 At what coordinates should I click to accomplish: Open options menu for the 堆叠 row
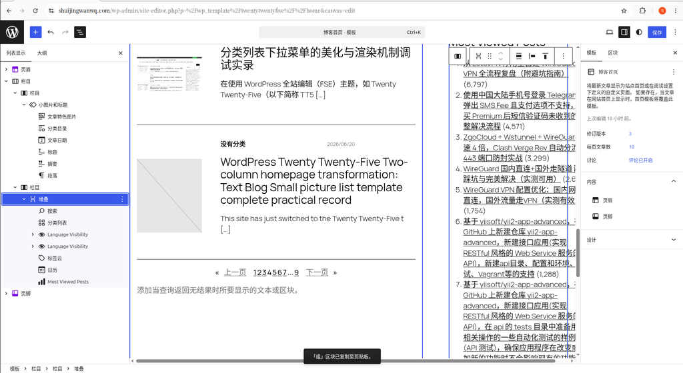point(122,199)
